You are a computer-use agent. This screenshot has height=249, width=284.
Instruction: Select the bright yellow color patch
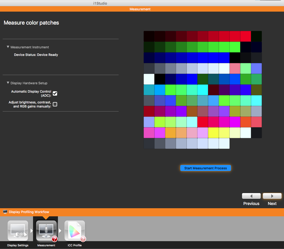coord(213,133)
